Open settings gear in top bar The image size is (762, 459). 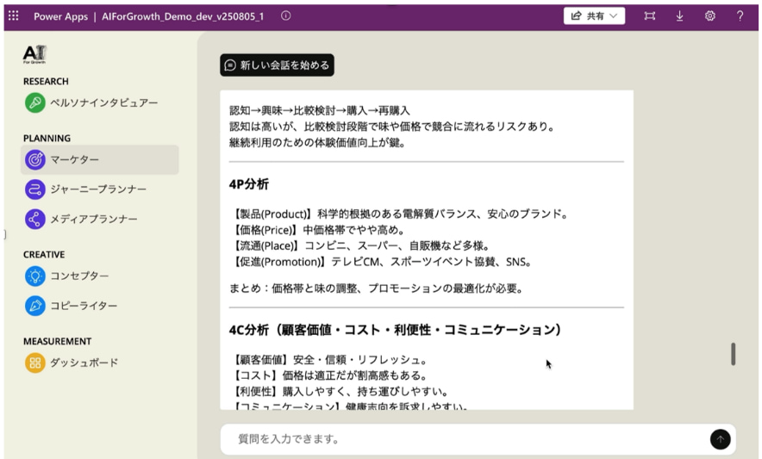click(709, 16)
